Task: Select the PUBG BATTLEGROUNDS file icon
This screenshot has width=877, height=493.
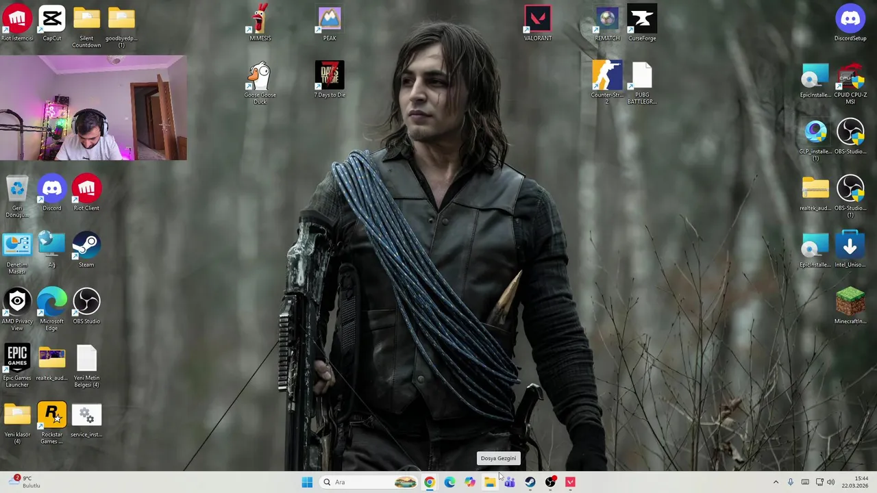Action: [x=642, y=83]
